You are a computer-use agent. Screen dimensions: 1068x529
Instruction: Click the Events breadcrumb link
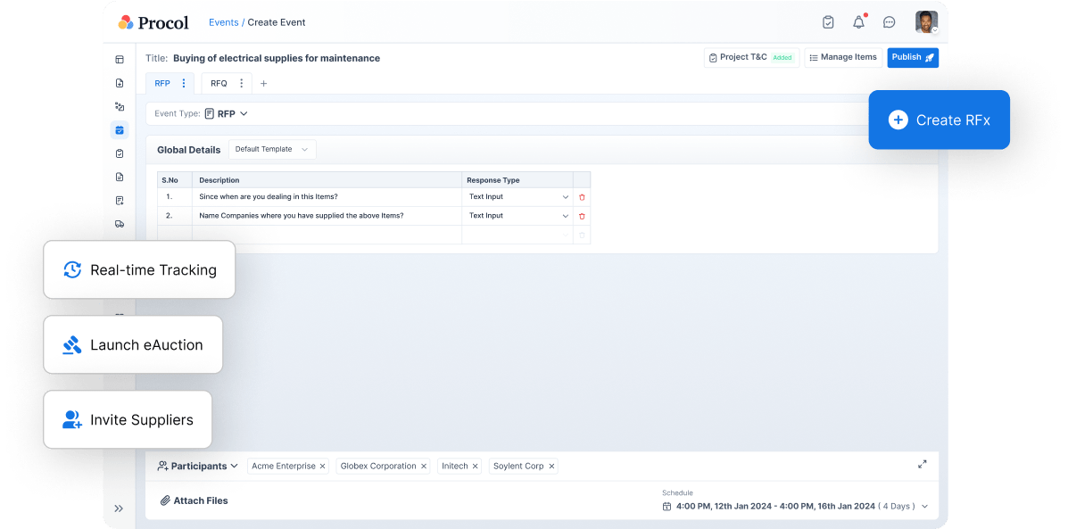pos(224,22)
